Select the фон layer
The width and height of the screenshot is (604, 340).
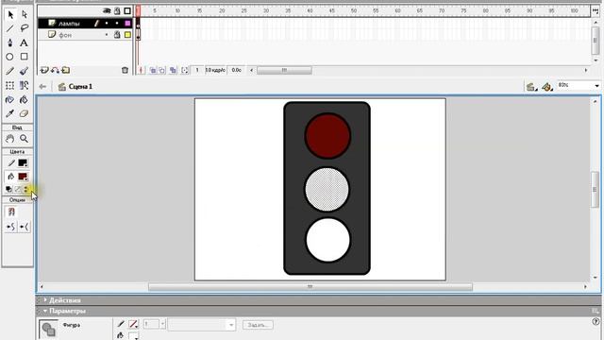[x=65, y=35]
